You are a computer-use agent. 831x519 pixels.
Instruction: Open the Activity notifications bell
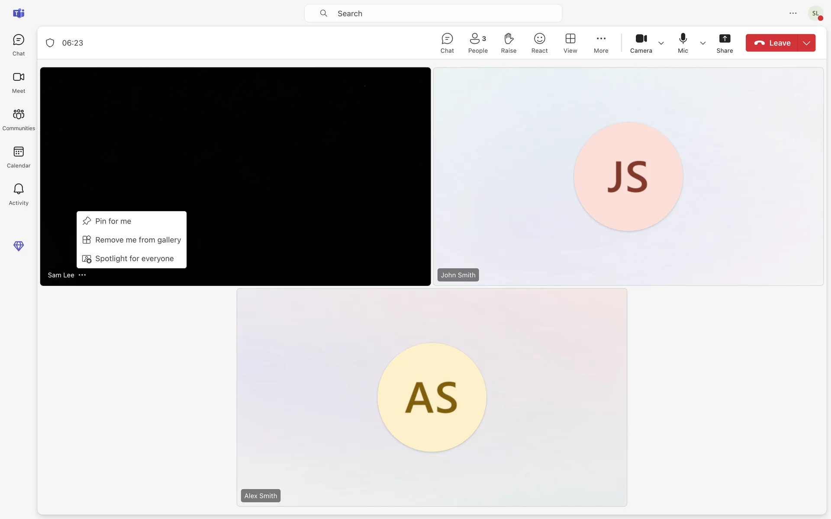(19, 194)
